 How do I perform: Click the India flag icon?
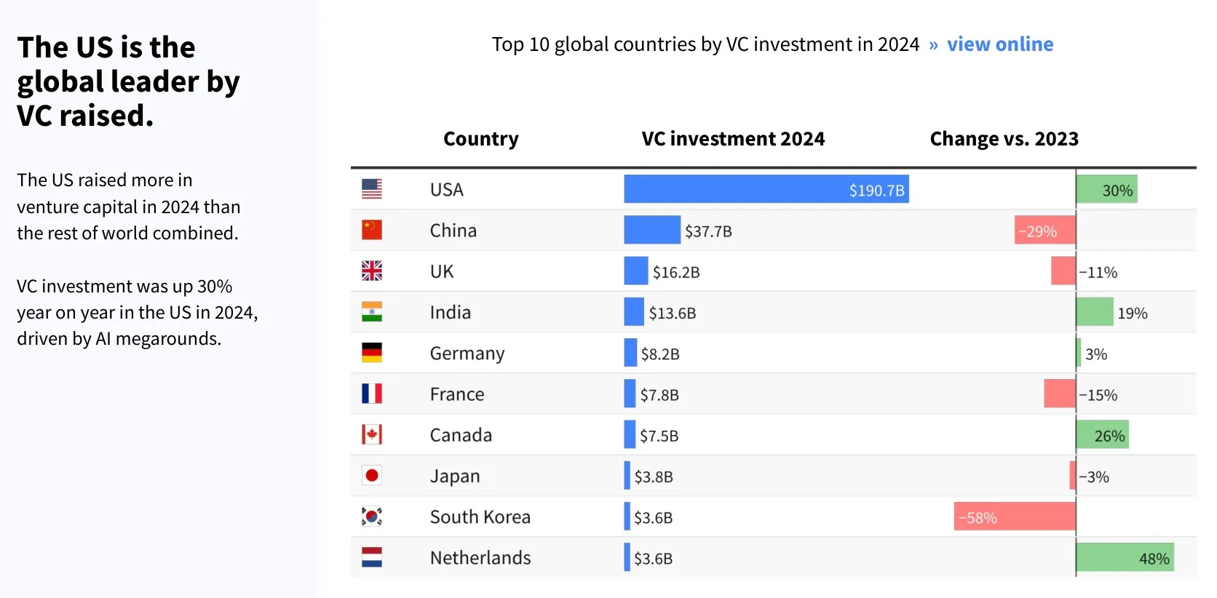(372, 312)
